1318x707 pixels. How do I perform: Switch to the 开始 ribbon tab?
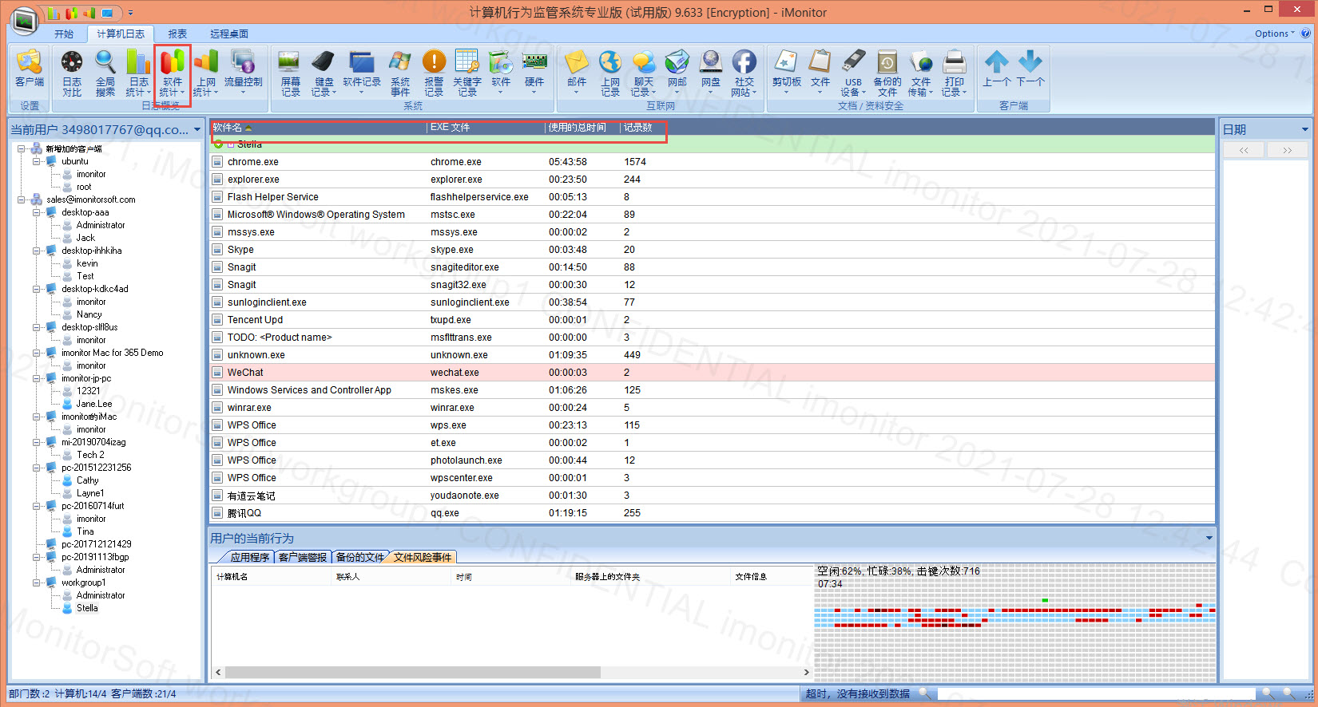click(64, 34)
